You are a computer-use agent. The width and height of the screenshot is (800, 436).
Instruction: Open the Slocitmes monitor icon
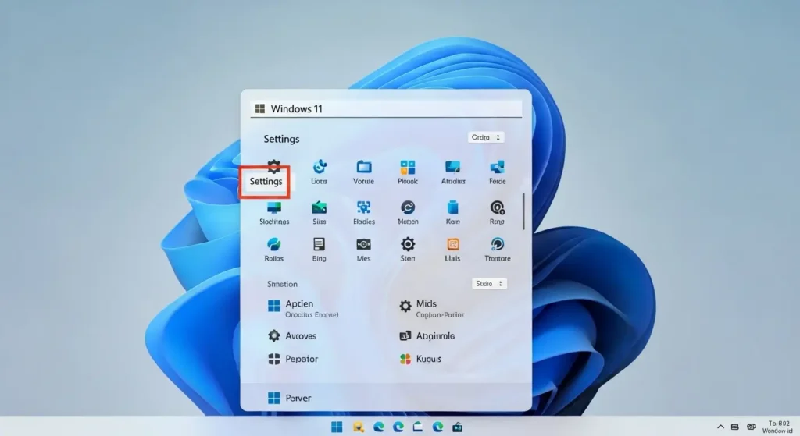point(274,207)
